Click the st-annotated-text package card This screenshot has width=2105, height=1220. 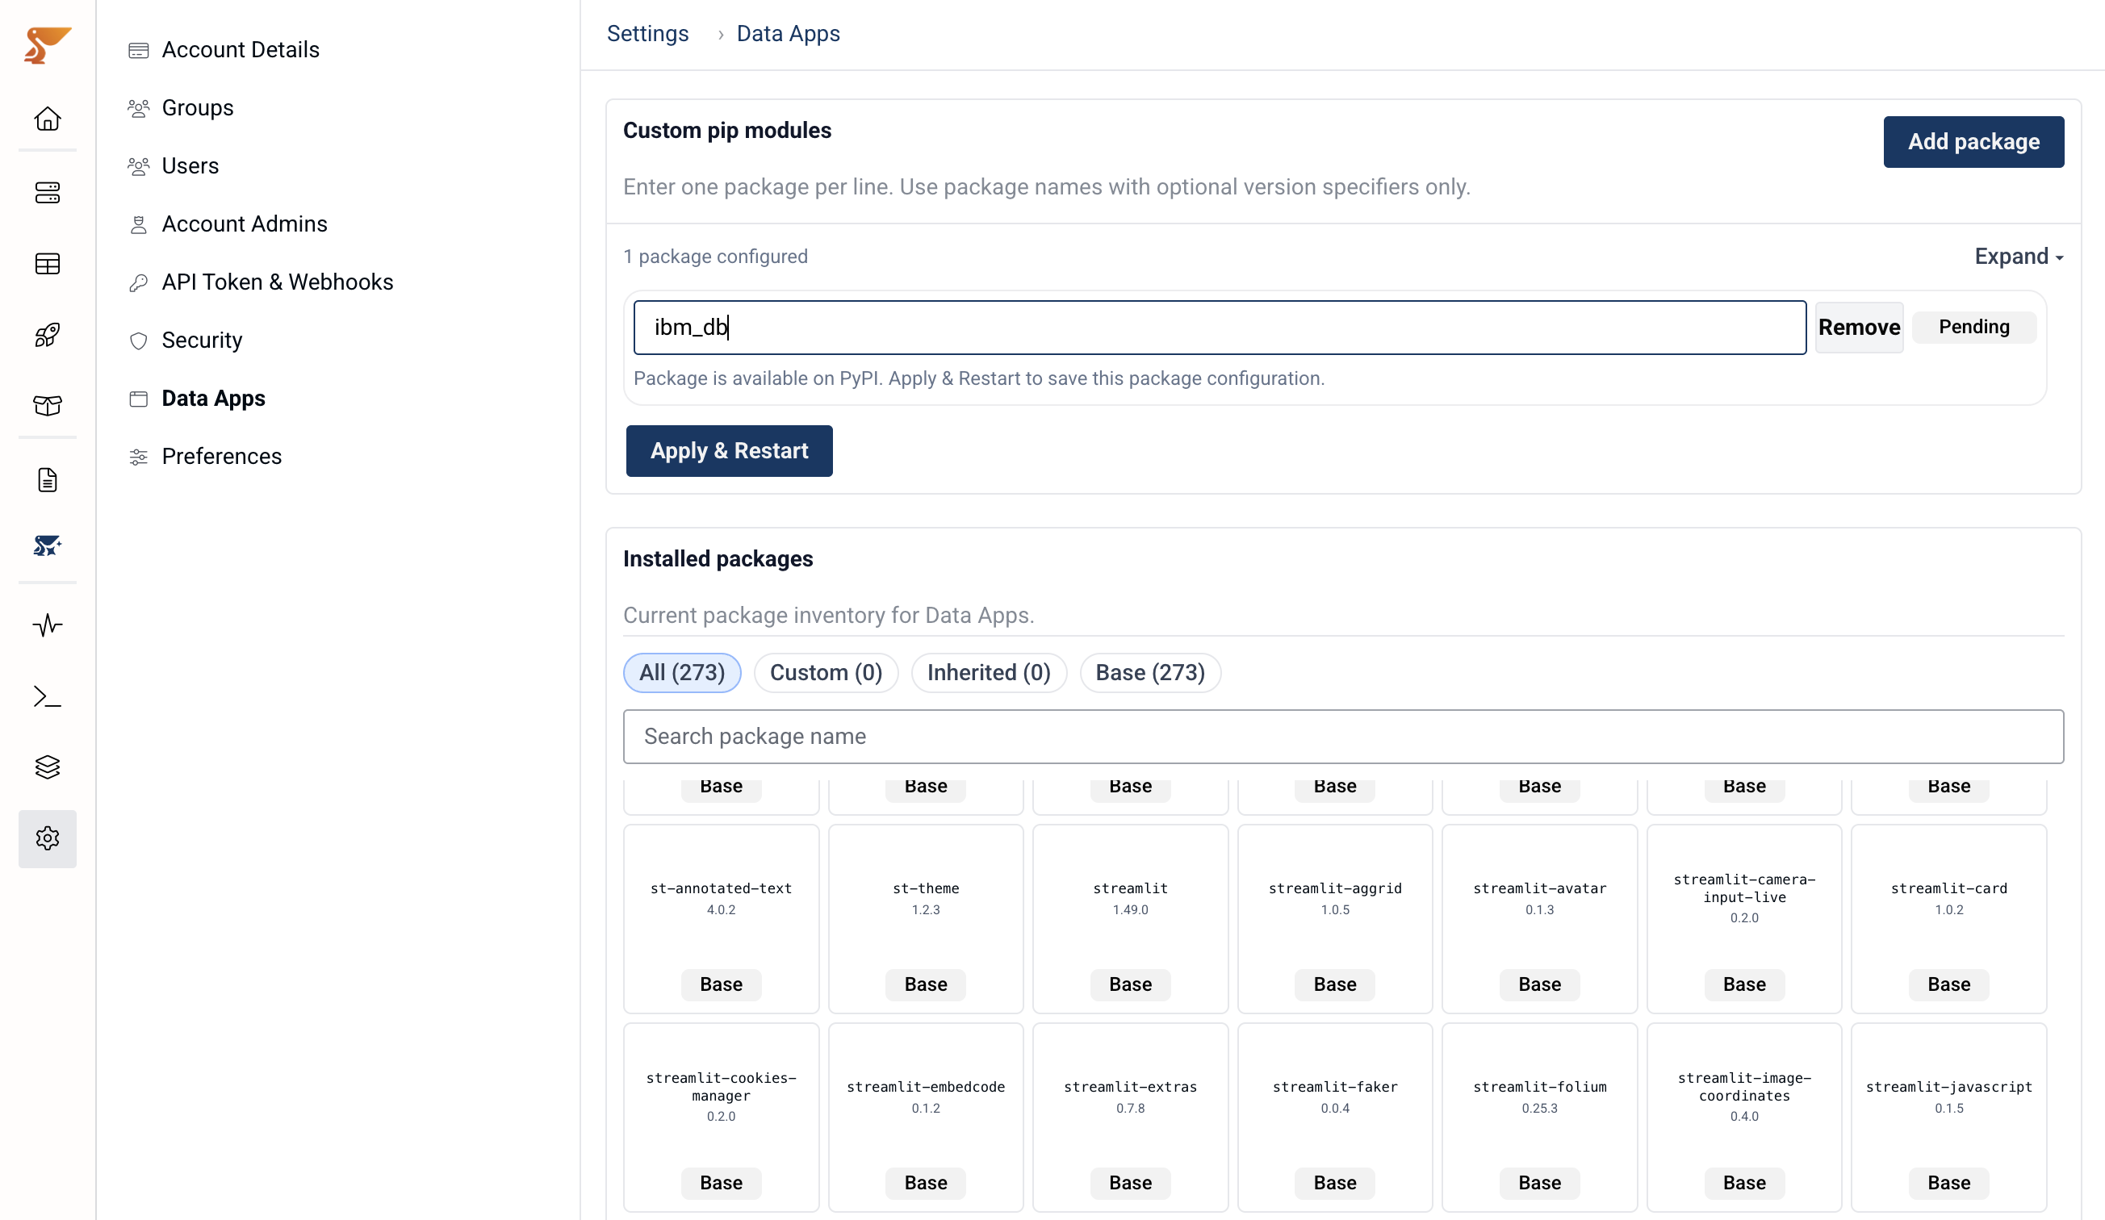[721, 919]
